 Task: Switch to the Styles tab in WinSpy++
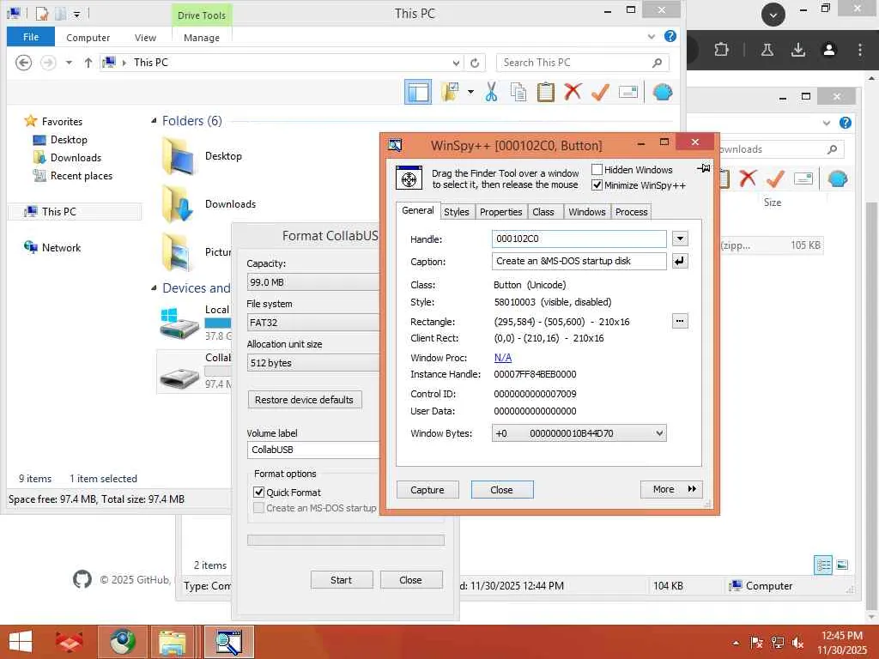[x=457, y=212]
